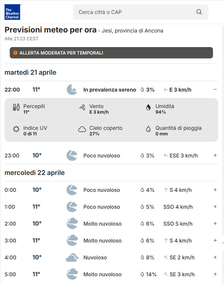Screen dimensions: 224x284
Task: Click The Weather Channel logo
Action: pos(12,12)
